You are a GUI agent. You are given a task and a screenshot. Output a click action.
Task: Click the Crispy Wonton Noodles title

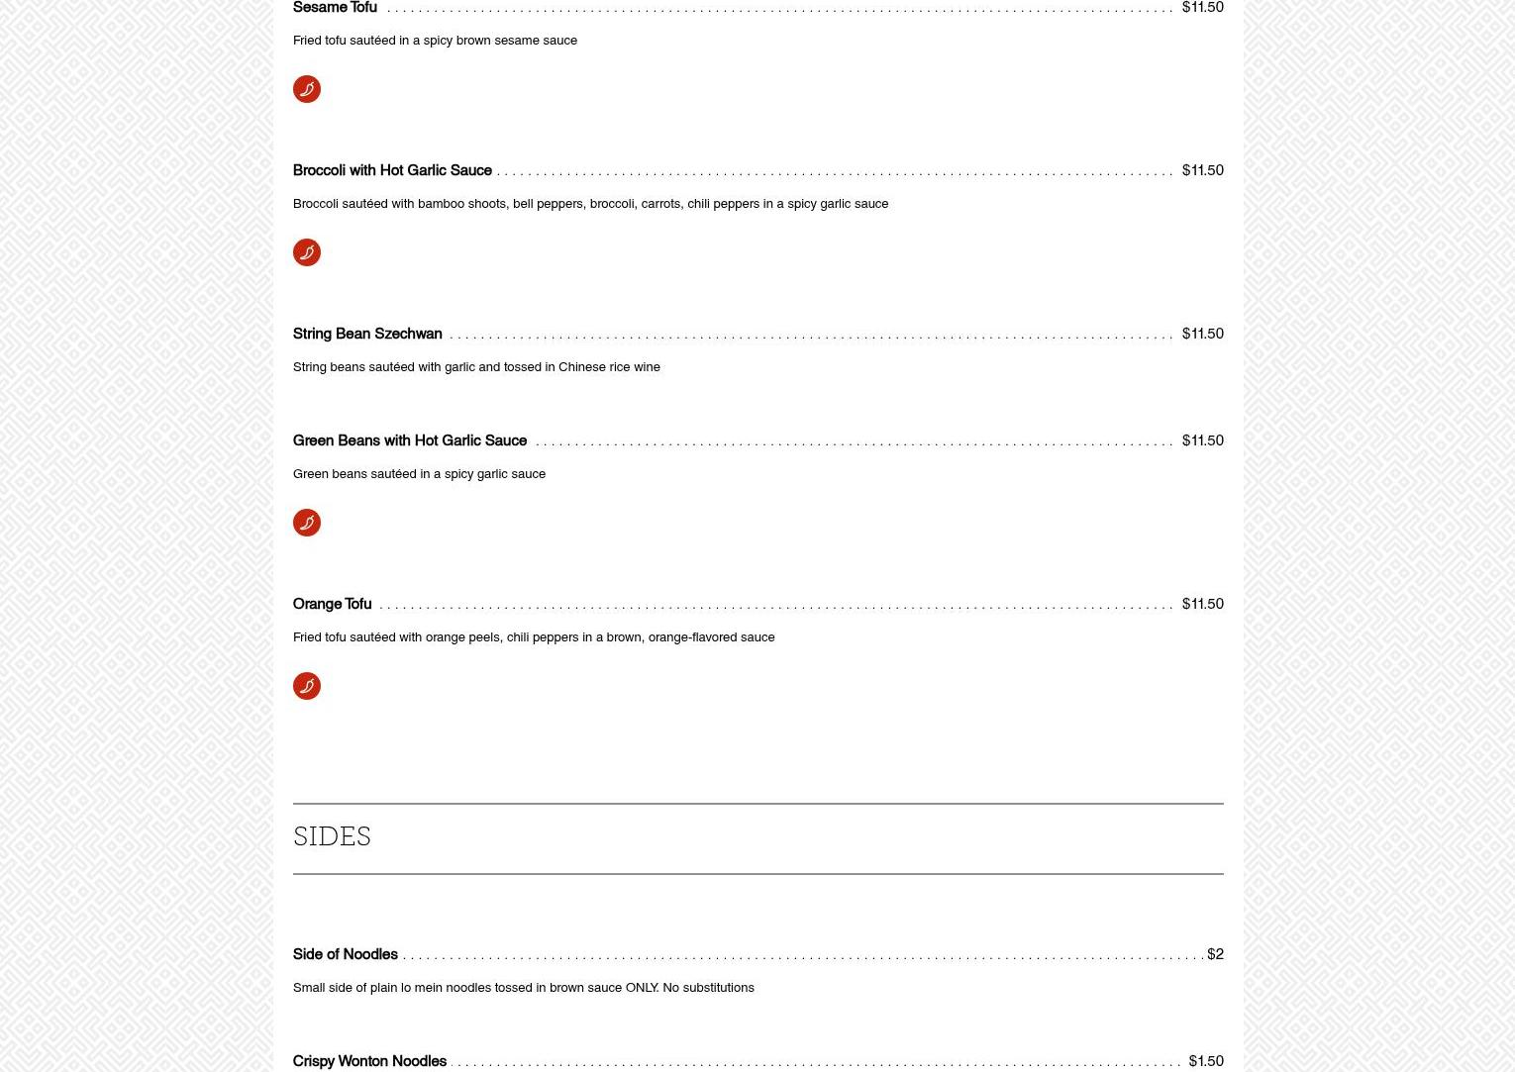(369, 1061)
